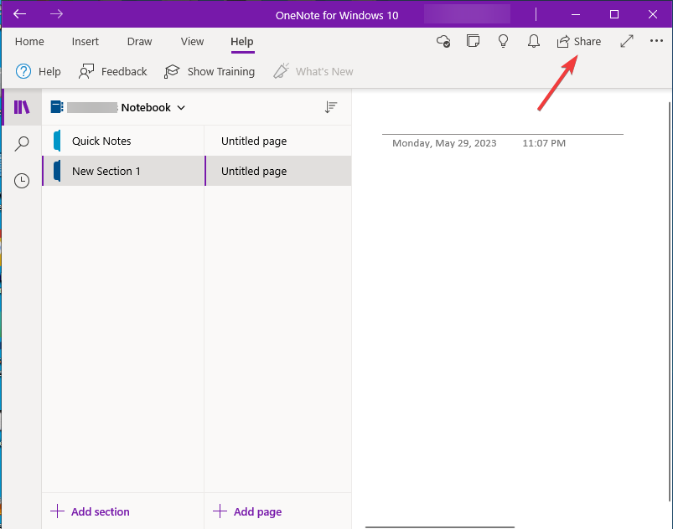673x529 pixels.
Task: Open Help from the ribbon
Action: point(39,71)
